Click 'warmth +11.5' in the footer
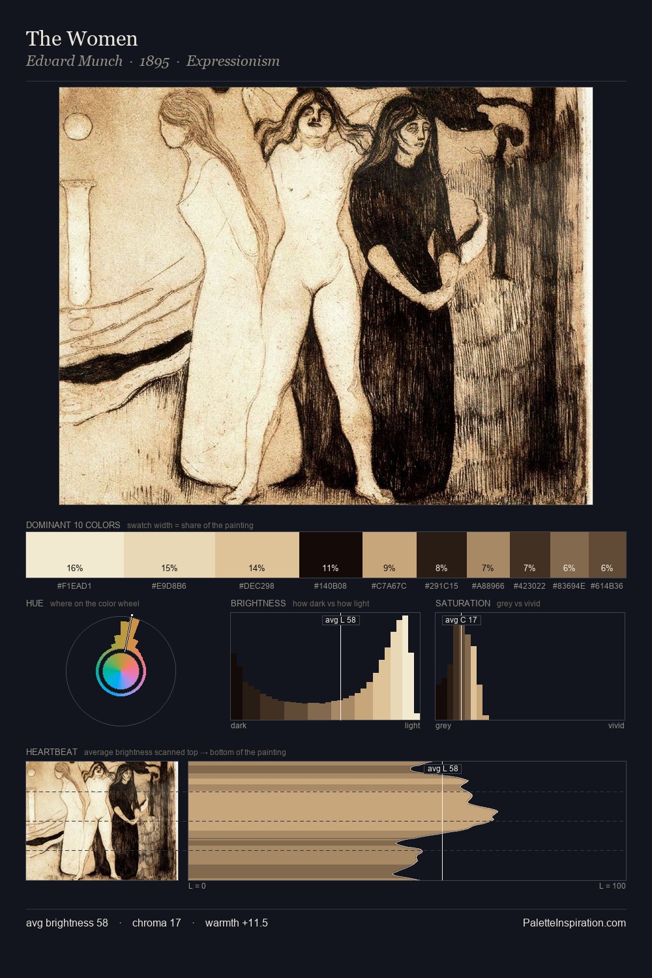This screenshot has height=978, width=652. pos(237,923)
